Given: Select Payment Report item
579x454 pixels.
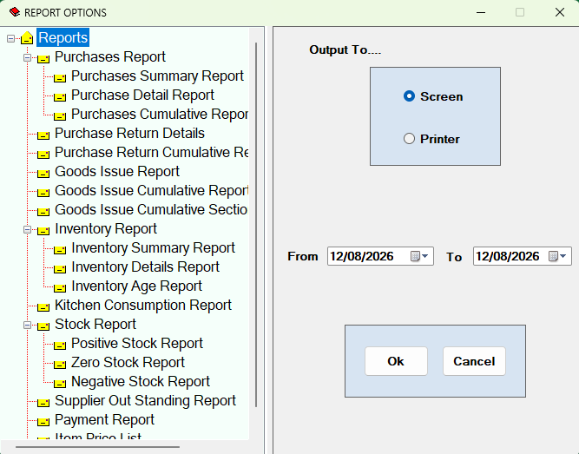Looking at the screenshot, I should click(104, 419).
